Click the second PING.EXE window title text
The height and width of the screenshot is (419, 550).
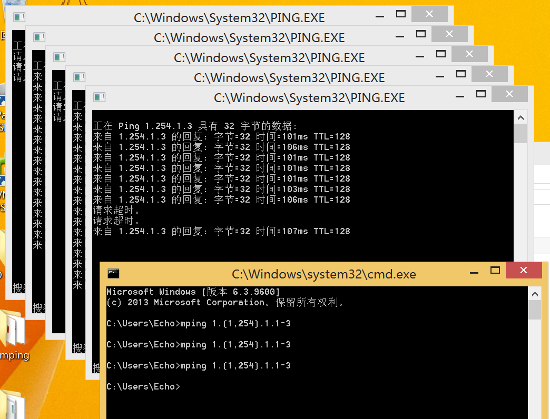[x=249, y=38]
